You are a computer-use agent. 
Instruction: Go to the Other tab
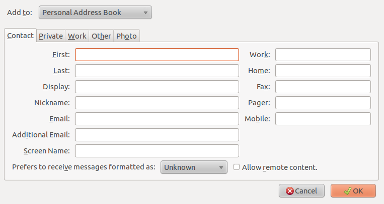[x=101, y=36]
